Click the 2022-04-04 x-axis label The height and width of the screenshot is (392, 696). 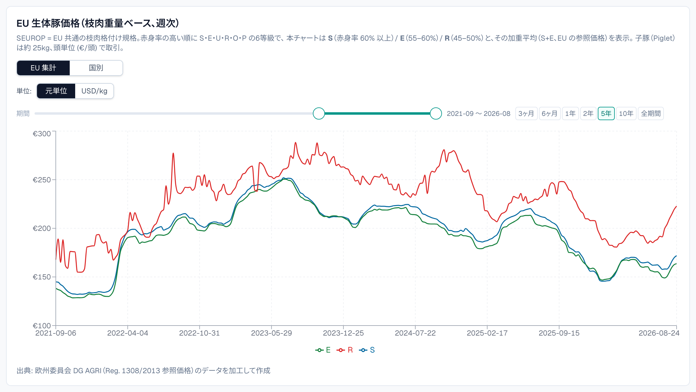[128, 333]
